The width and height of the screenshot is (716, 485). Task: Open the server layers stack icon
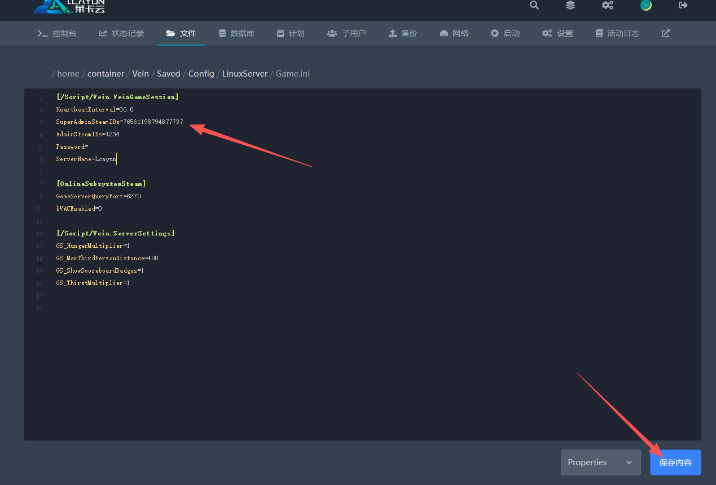tap(570, 6)
